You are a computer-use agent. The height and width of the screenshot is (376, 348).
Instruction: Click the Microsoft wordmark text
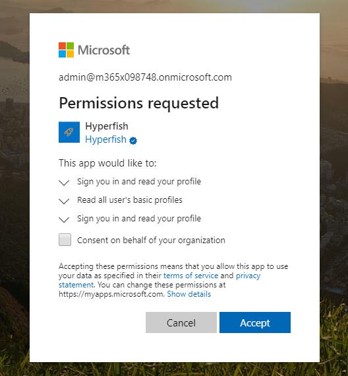(103, 50)
